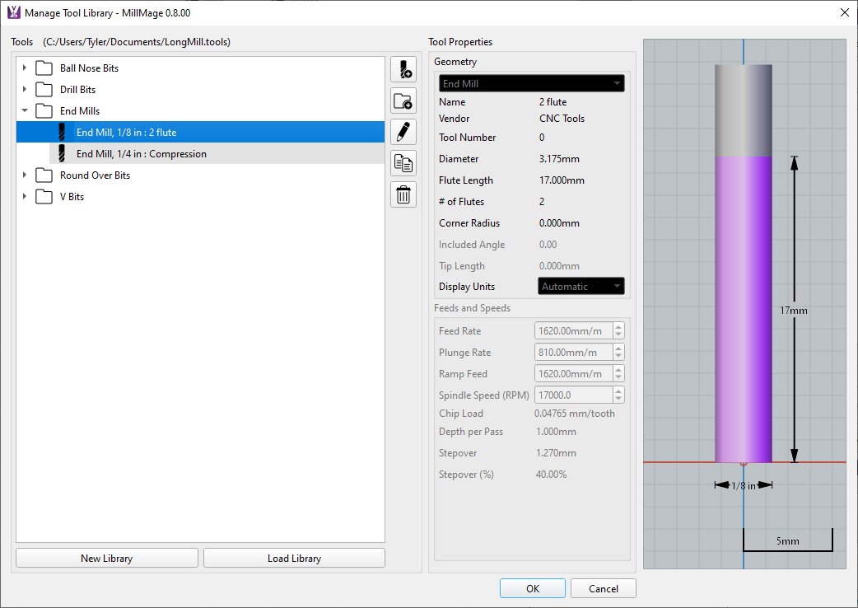Click the purple flute section of tool preview

pyautogui.click(x=743, y=309)
